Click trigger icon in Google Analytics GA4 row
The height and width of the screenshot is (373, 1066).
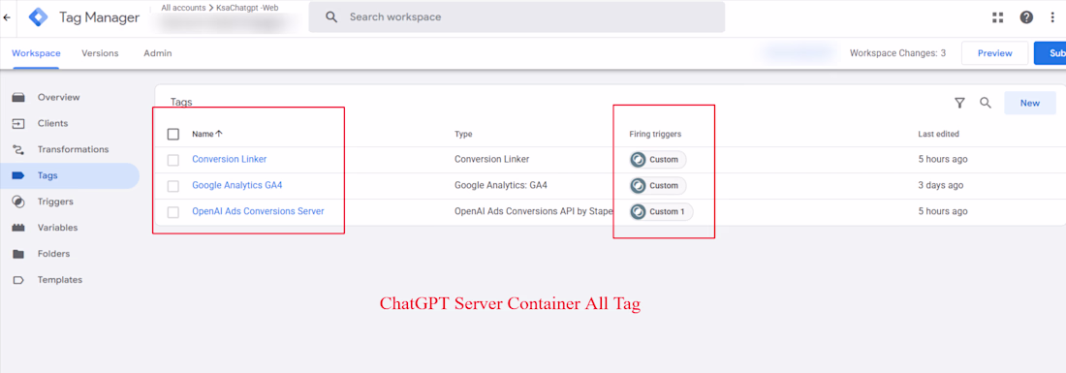[x=638, y=185]
